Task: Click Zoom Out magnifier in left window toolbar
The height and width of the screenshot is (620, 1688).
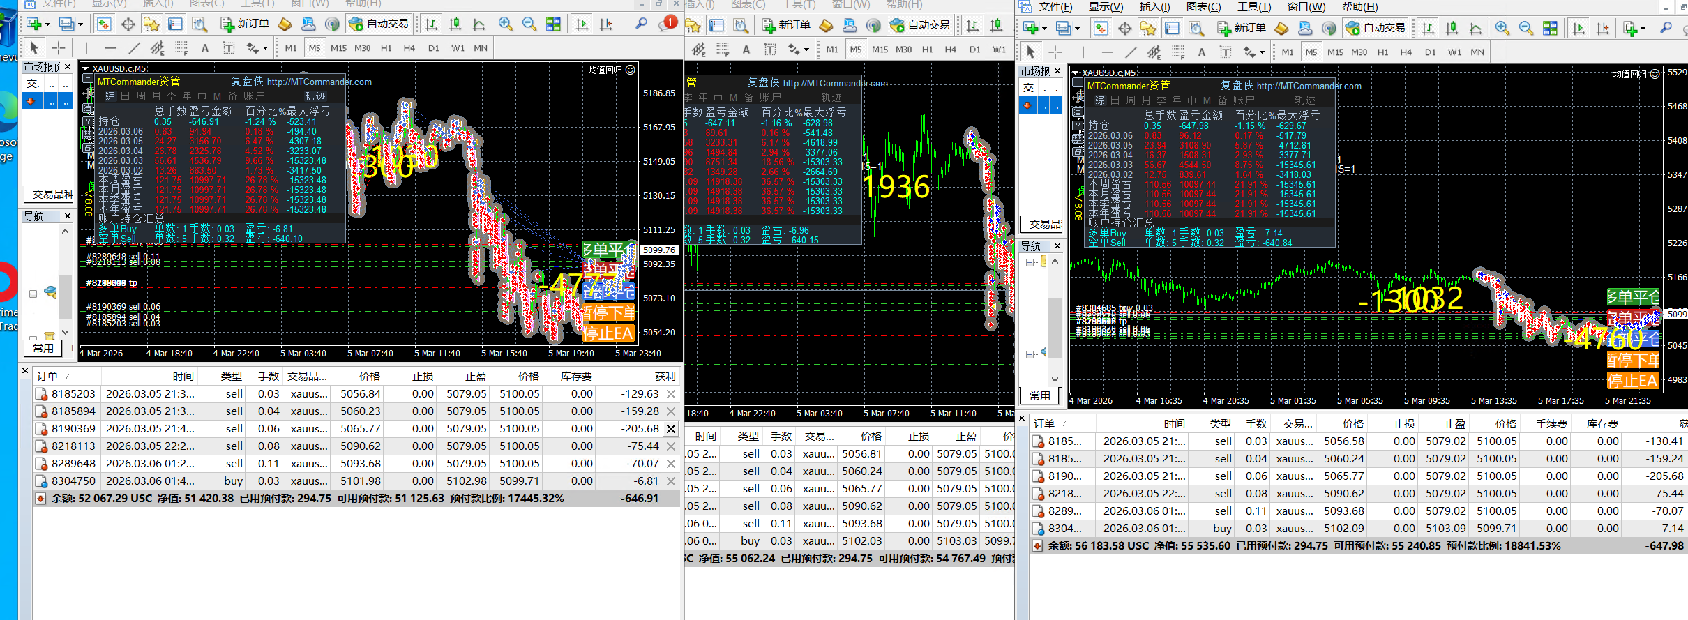Action: [x=529, y=24]
